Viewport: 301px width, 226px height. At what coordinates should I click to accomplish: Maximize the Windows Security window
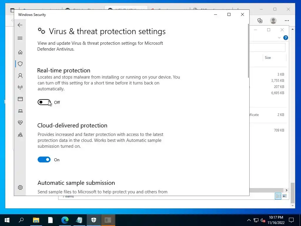pos(229,14)
